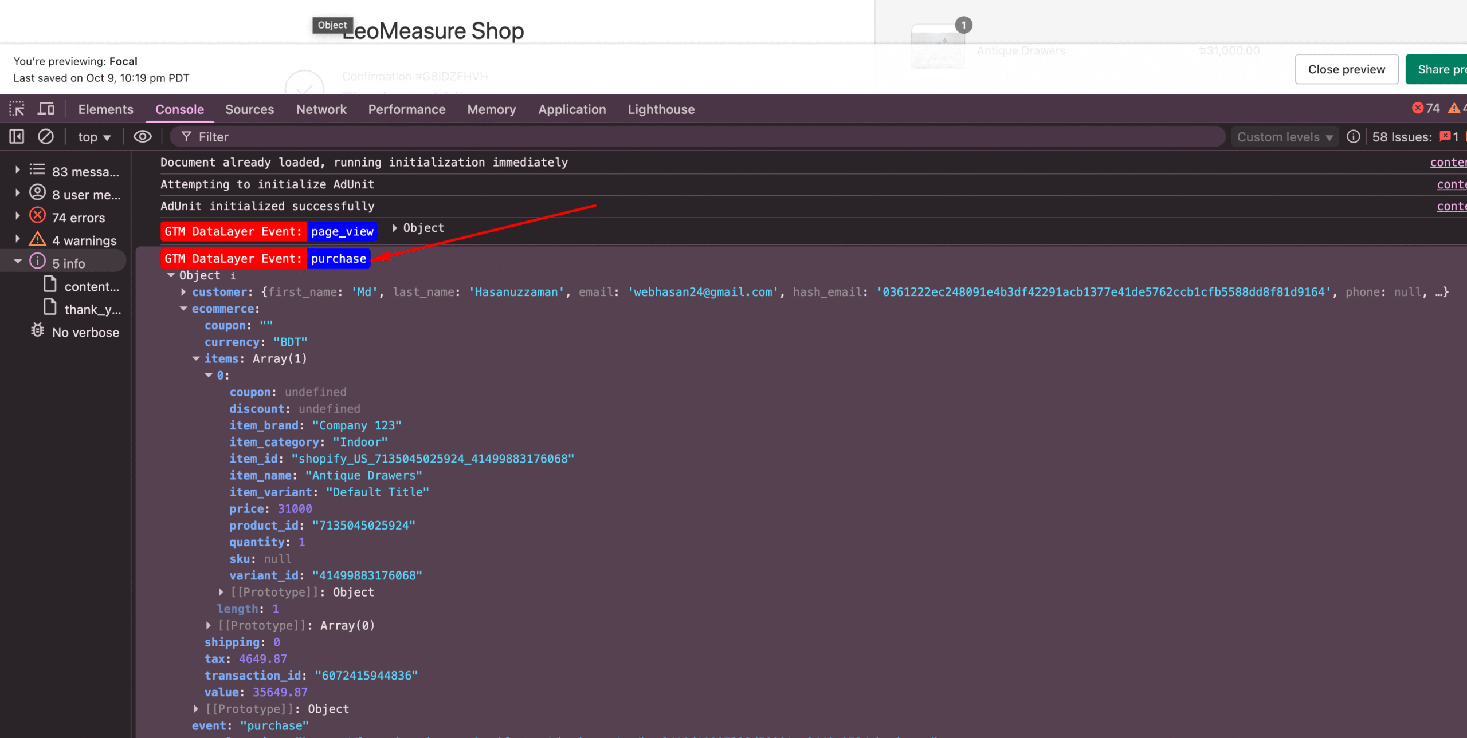
Task: Open console settings info icon beside issues
Action: [1354, 137]
